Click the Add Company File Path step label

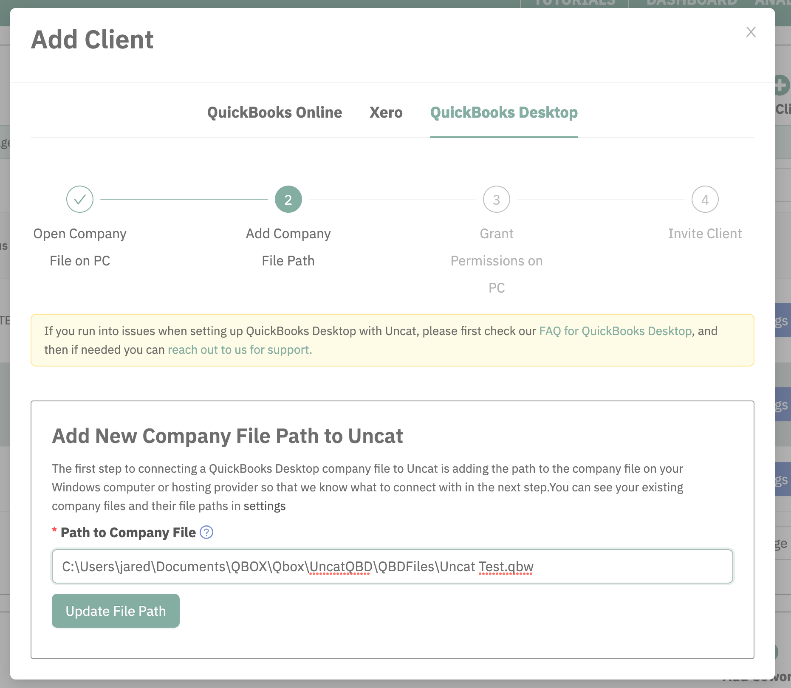[288, 247]
